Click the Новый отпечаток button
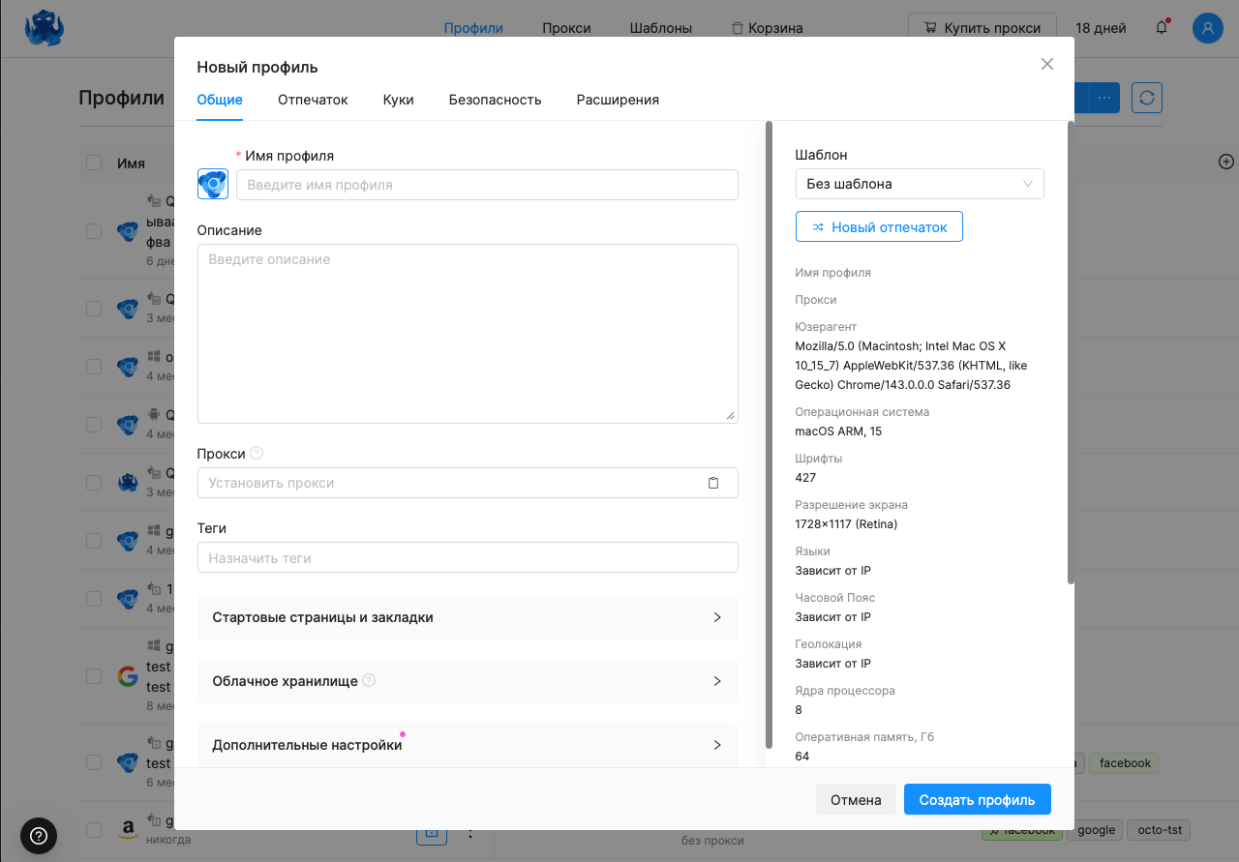 (879, 227)
